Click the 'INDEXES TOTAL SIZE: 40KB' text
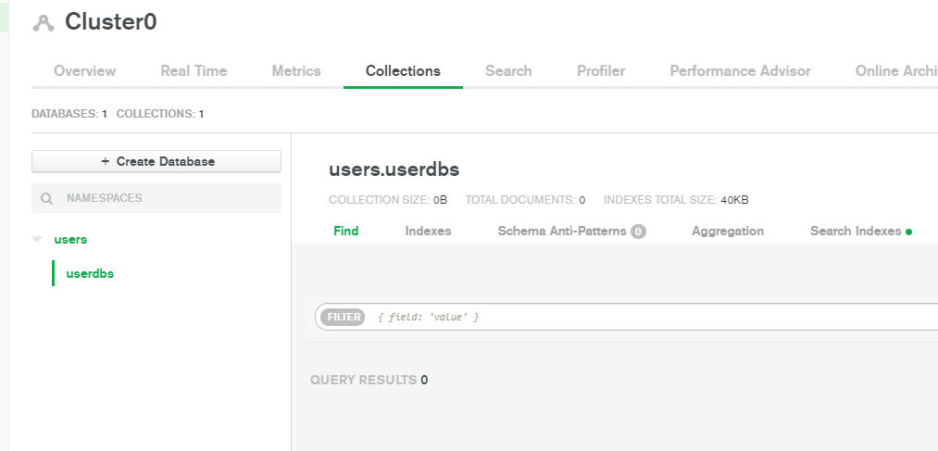Viewport: 938px width, 451px height. 676,200
